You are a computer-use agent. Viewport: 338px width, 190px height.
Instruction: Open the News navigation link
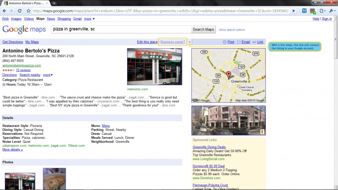click(x=51, y=19)
